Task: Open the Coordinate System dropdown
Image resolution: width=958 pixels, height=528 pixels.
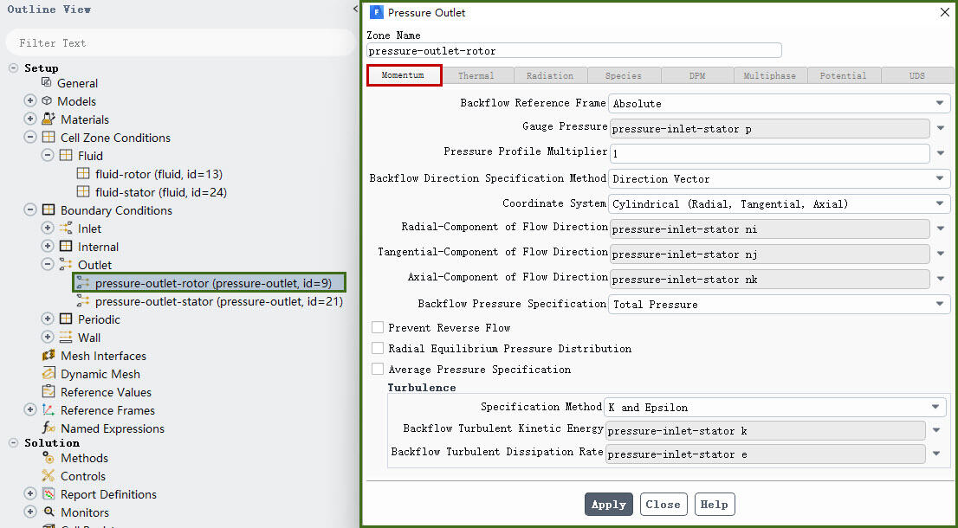Action: point(779,204)
